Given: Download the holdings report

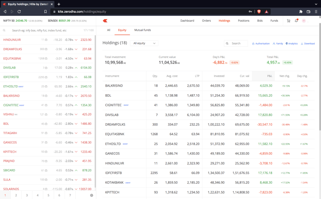Looking at the screenshot, I should coord(308,44).
